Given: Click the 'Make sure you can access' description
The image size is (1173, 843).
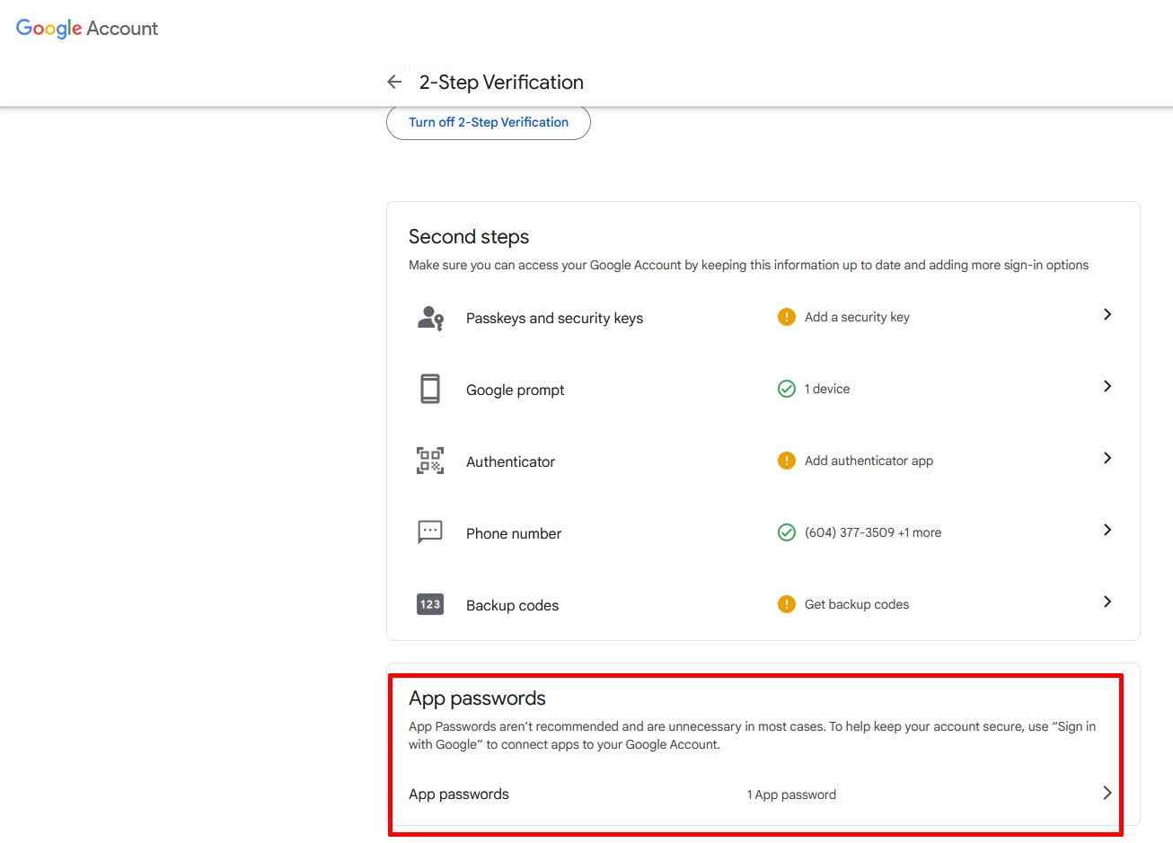Looking at the screenshot, I should coord(748,265).
